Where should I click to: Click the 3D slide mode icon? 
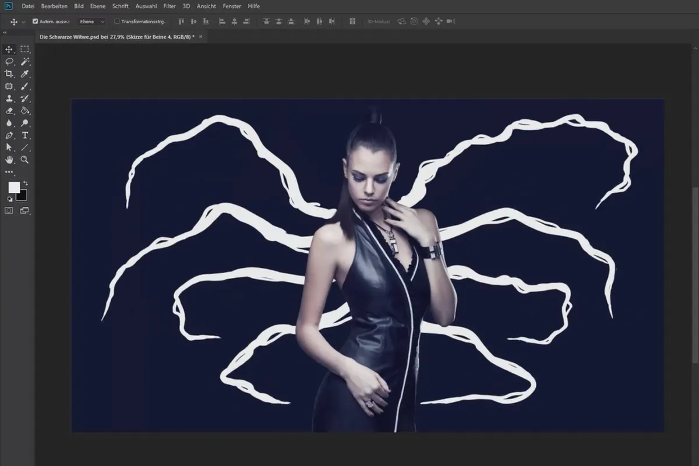[x=438, y=22]
